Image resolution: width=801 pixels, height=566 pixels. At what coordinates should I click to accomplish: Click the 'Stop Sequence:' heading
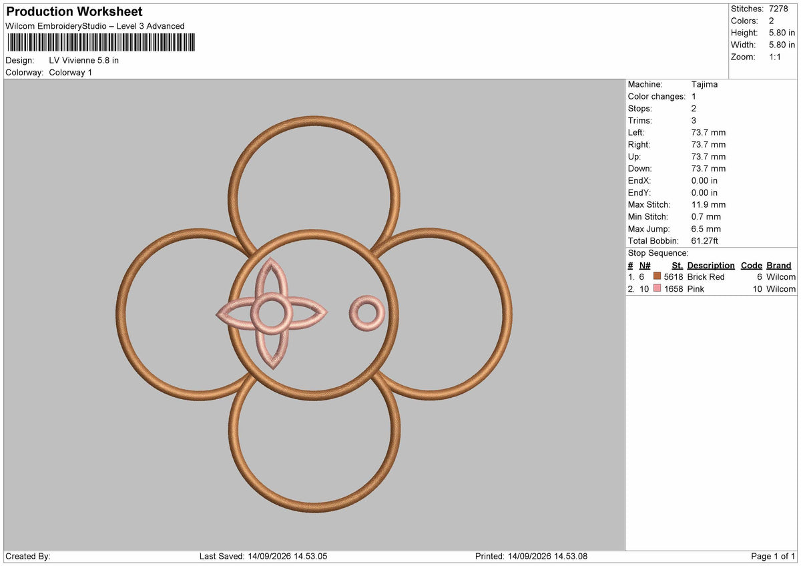658,253
